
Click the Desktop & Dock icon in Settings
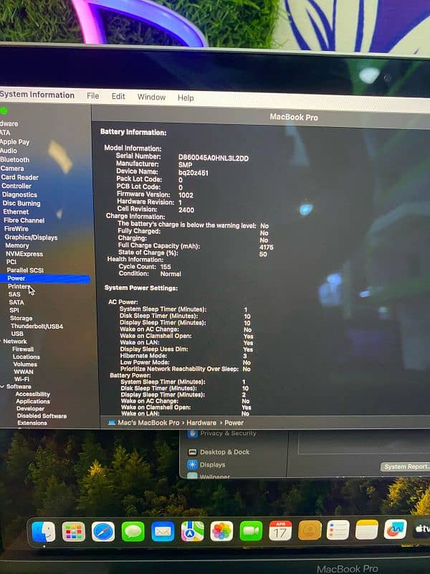[192, 452]
